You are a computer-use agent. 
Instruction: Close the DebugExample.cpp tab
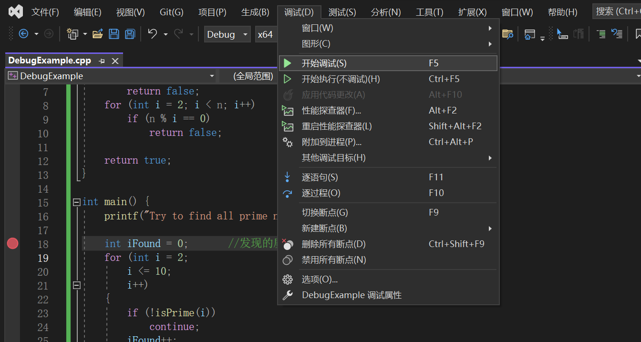[115, 61]
